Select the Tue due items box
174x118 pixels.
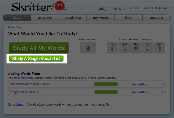tap(113, 48)
